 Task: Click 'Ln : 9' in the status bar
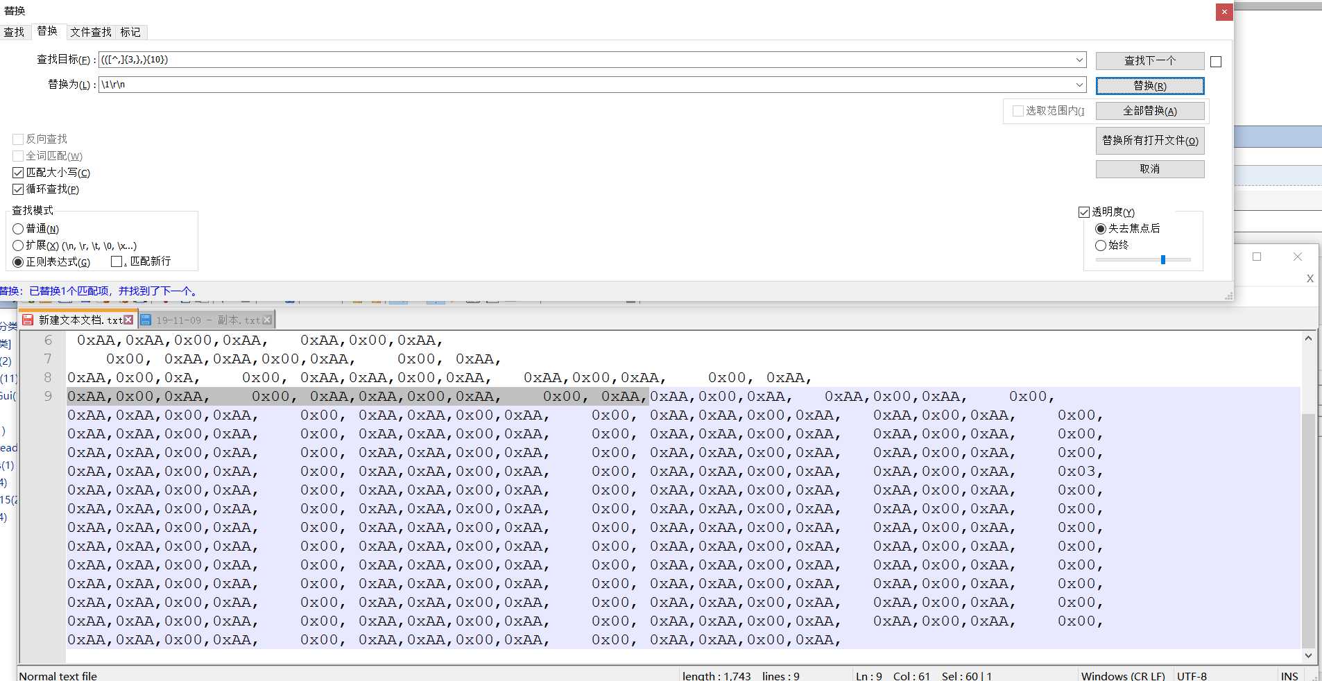tap(869, 676)
